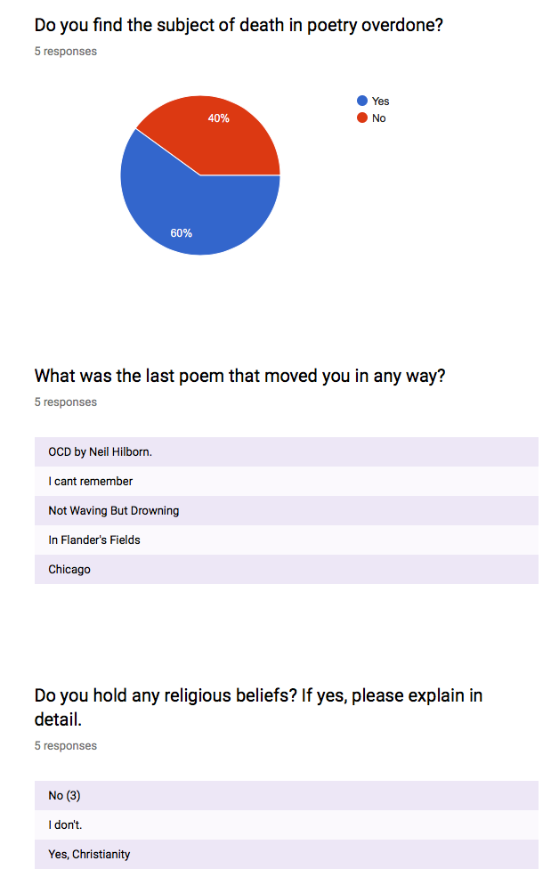
Task: Select the 'Chicago' response row
Action: 69,569
